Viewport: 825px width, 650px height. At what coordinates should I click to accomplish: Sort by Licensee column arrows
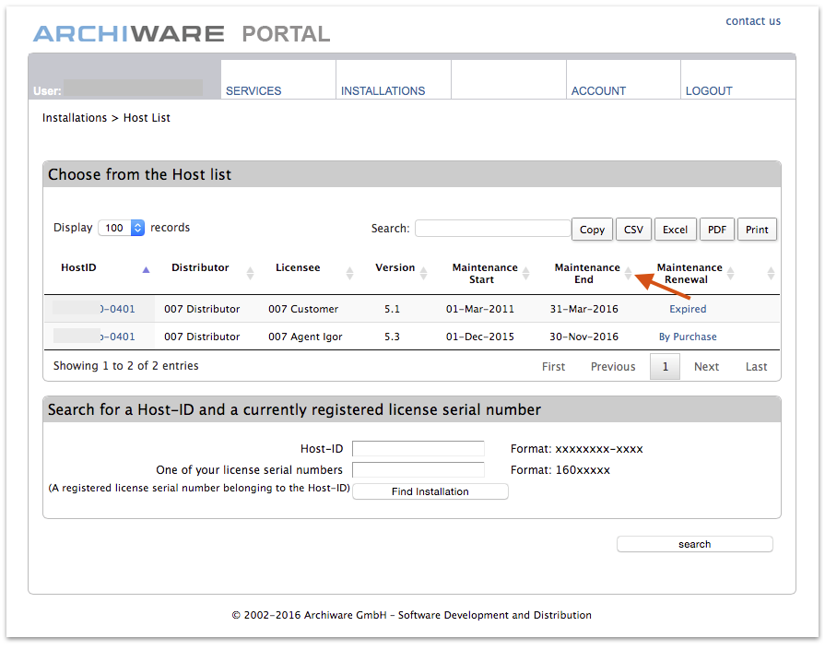click(349, 273)
